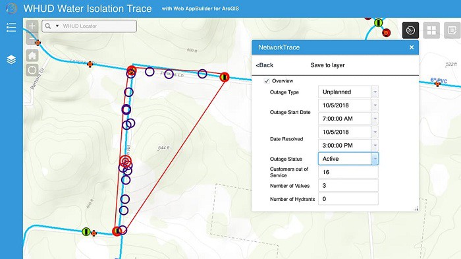Click the Customers out of Service field
This screenshot has width=461, height=259.
348,172
